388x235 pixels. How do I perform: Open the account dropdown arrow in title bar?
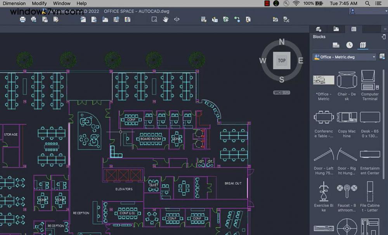coord(386,11)
